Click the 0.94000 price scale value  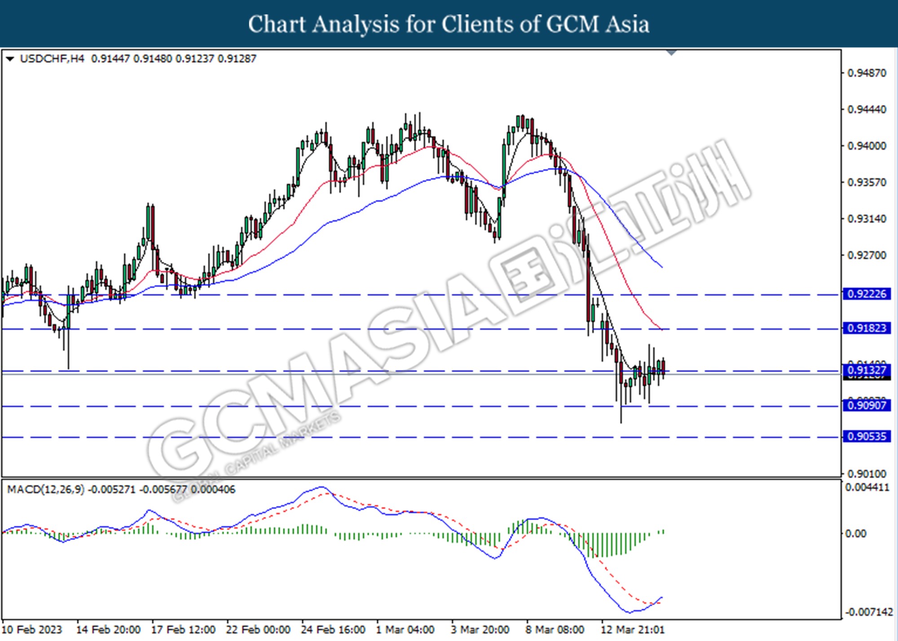pos(867,146)
